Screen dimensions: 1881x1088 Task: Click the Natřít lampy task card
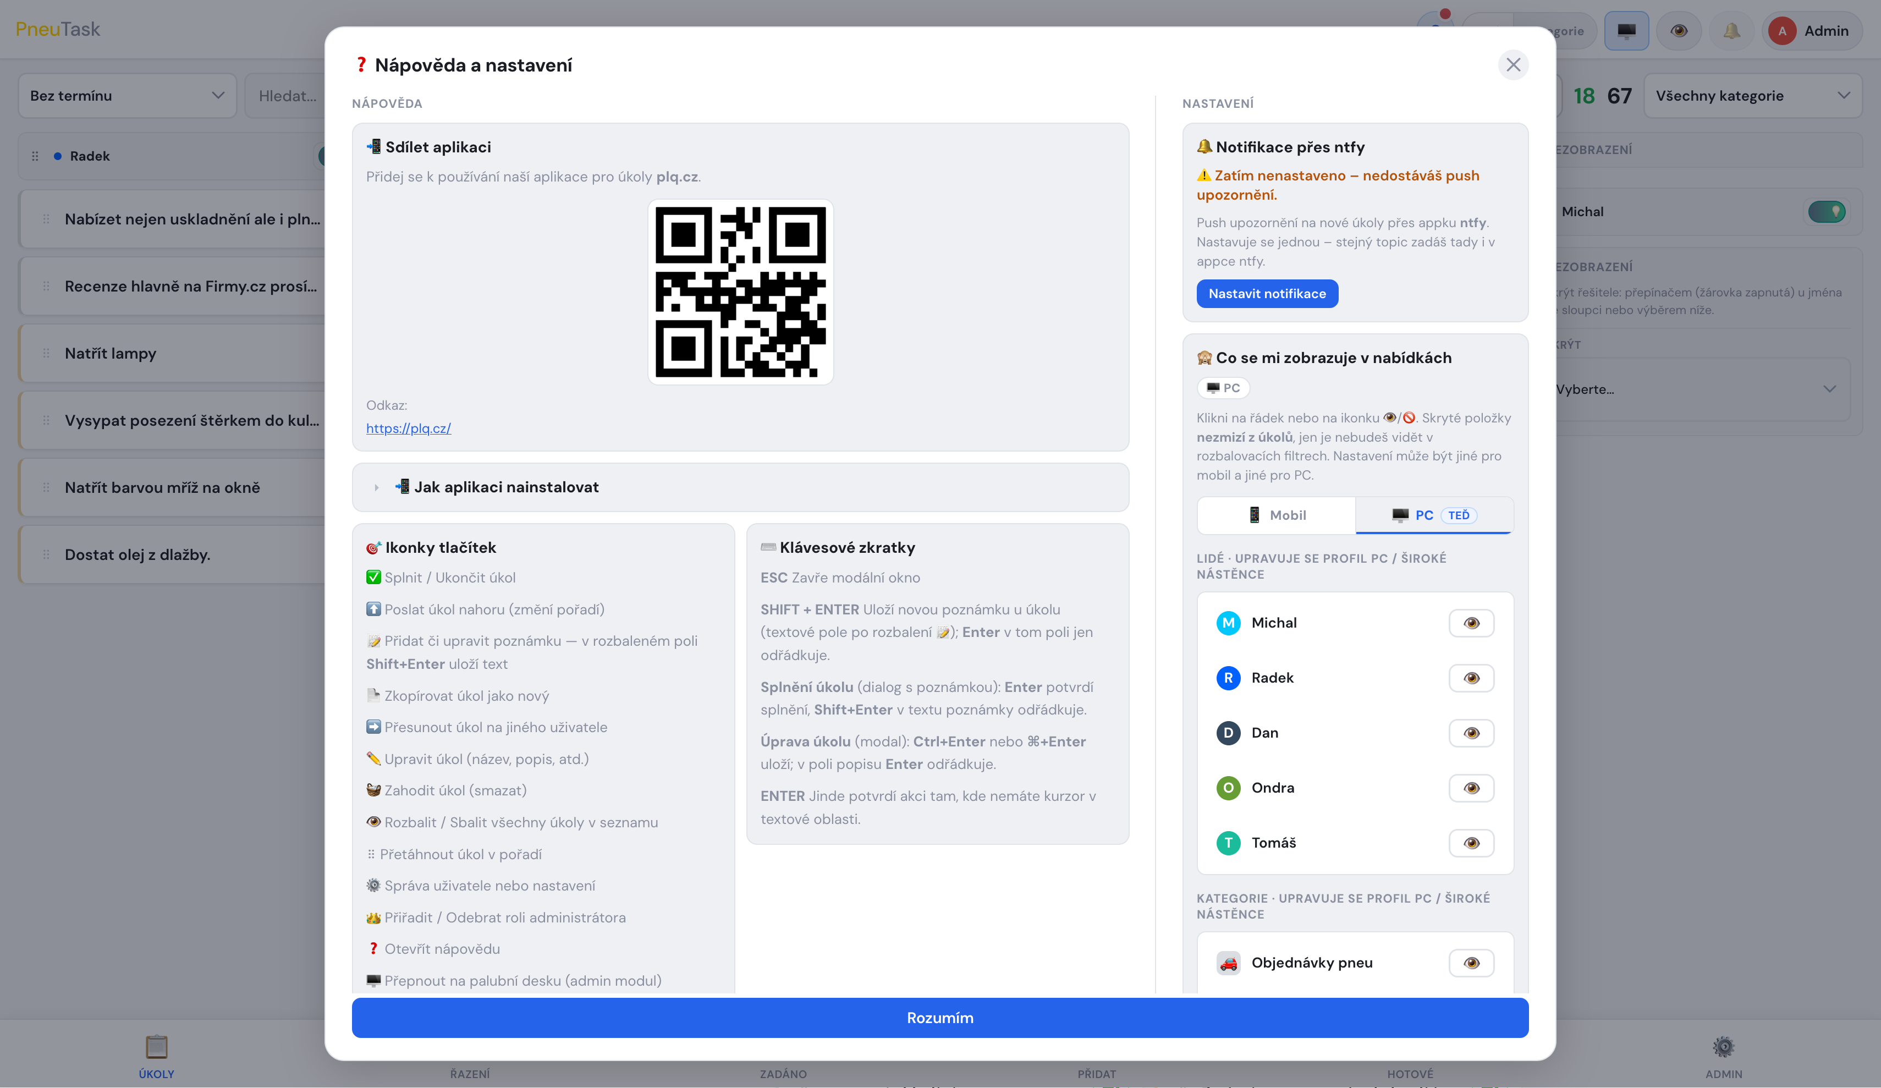click(173, 353)
